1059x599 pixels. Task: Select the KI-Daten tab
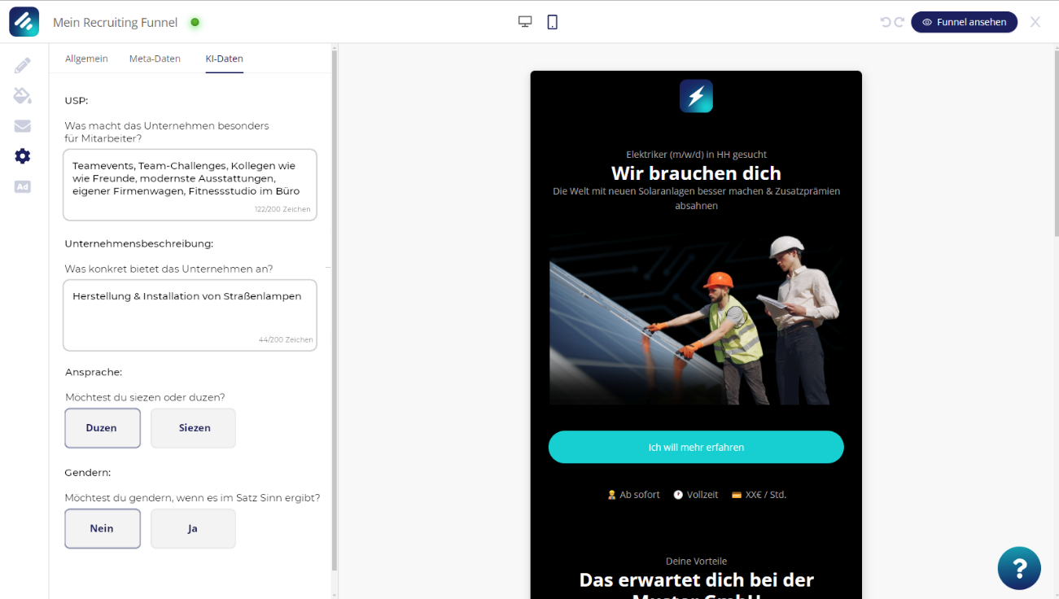coord(224,59)
